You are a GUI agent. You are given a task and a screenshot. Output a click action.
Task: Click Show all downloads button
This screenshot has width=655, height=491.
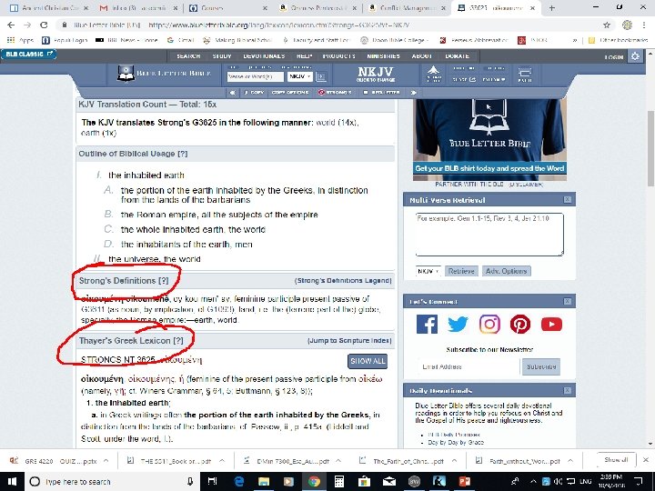616,460
